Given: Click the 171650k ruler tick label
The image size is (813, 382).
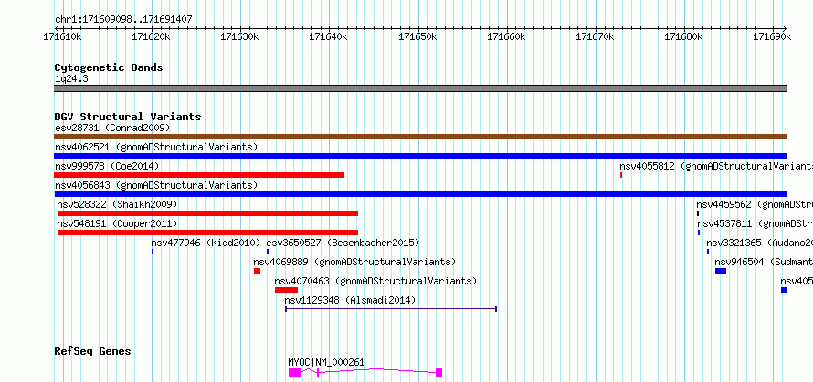Looking at the screenshot, I should tap(417, 36).
